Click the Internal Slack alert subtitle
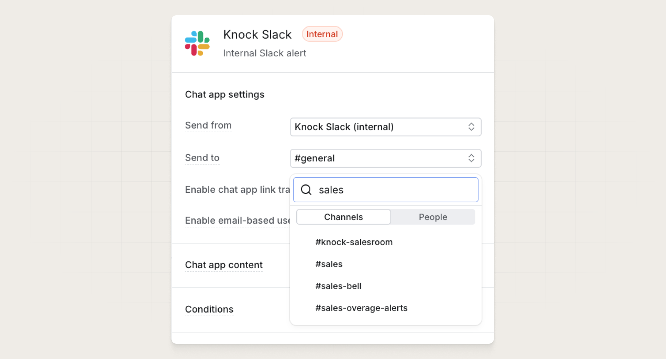 coord(265,53)
